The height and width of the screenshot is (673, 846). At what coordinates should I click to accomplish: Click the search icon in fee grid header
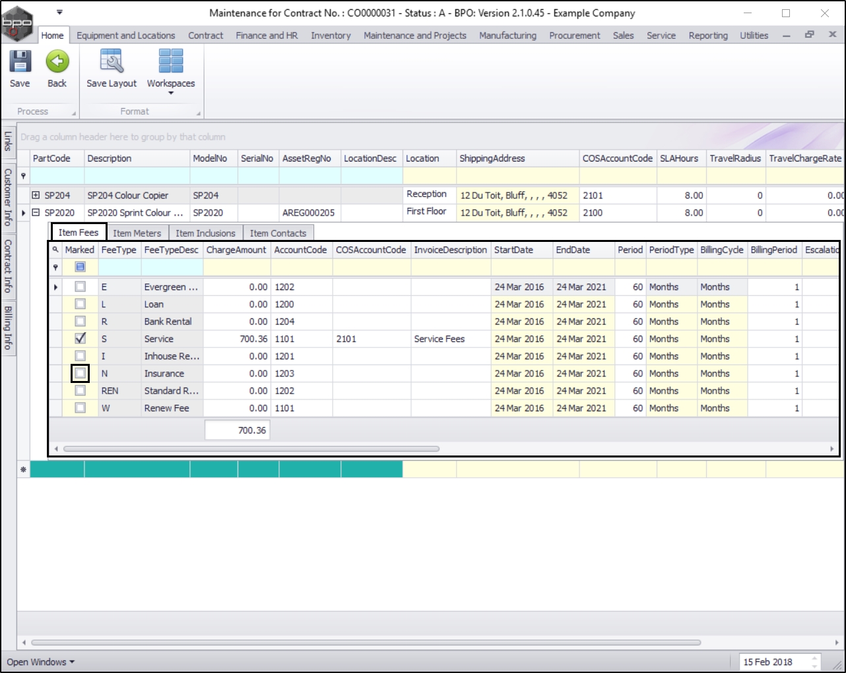click(55, 250)
